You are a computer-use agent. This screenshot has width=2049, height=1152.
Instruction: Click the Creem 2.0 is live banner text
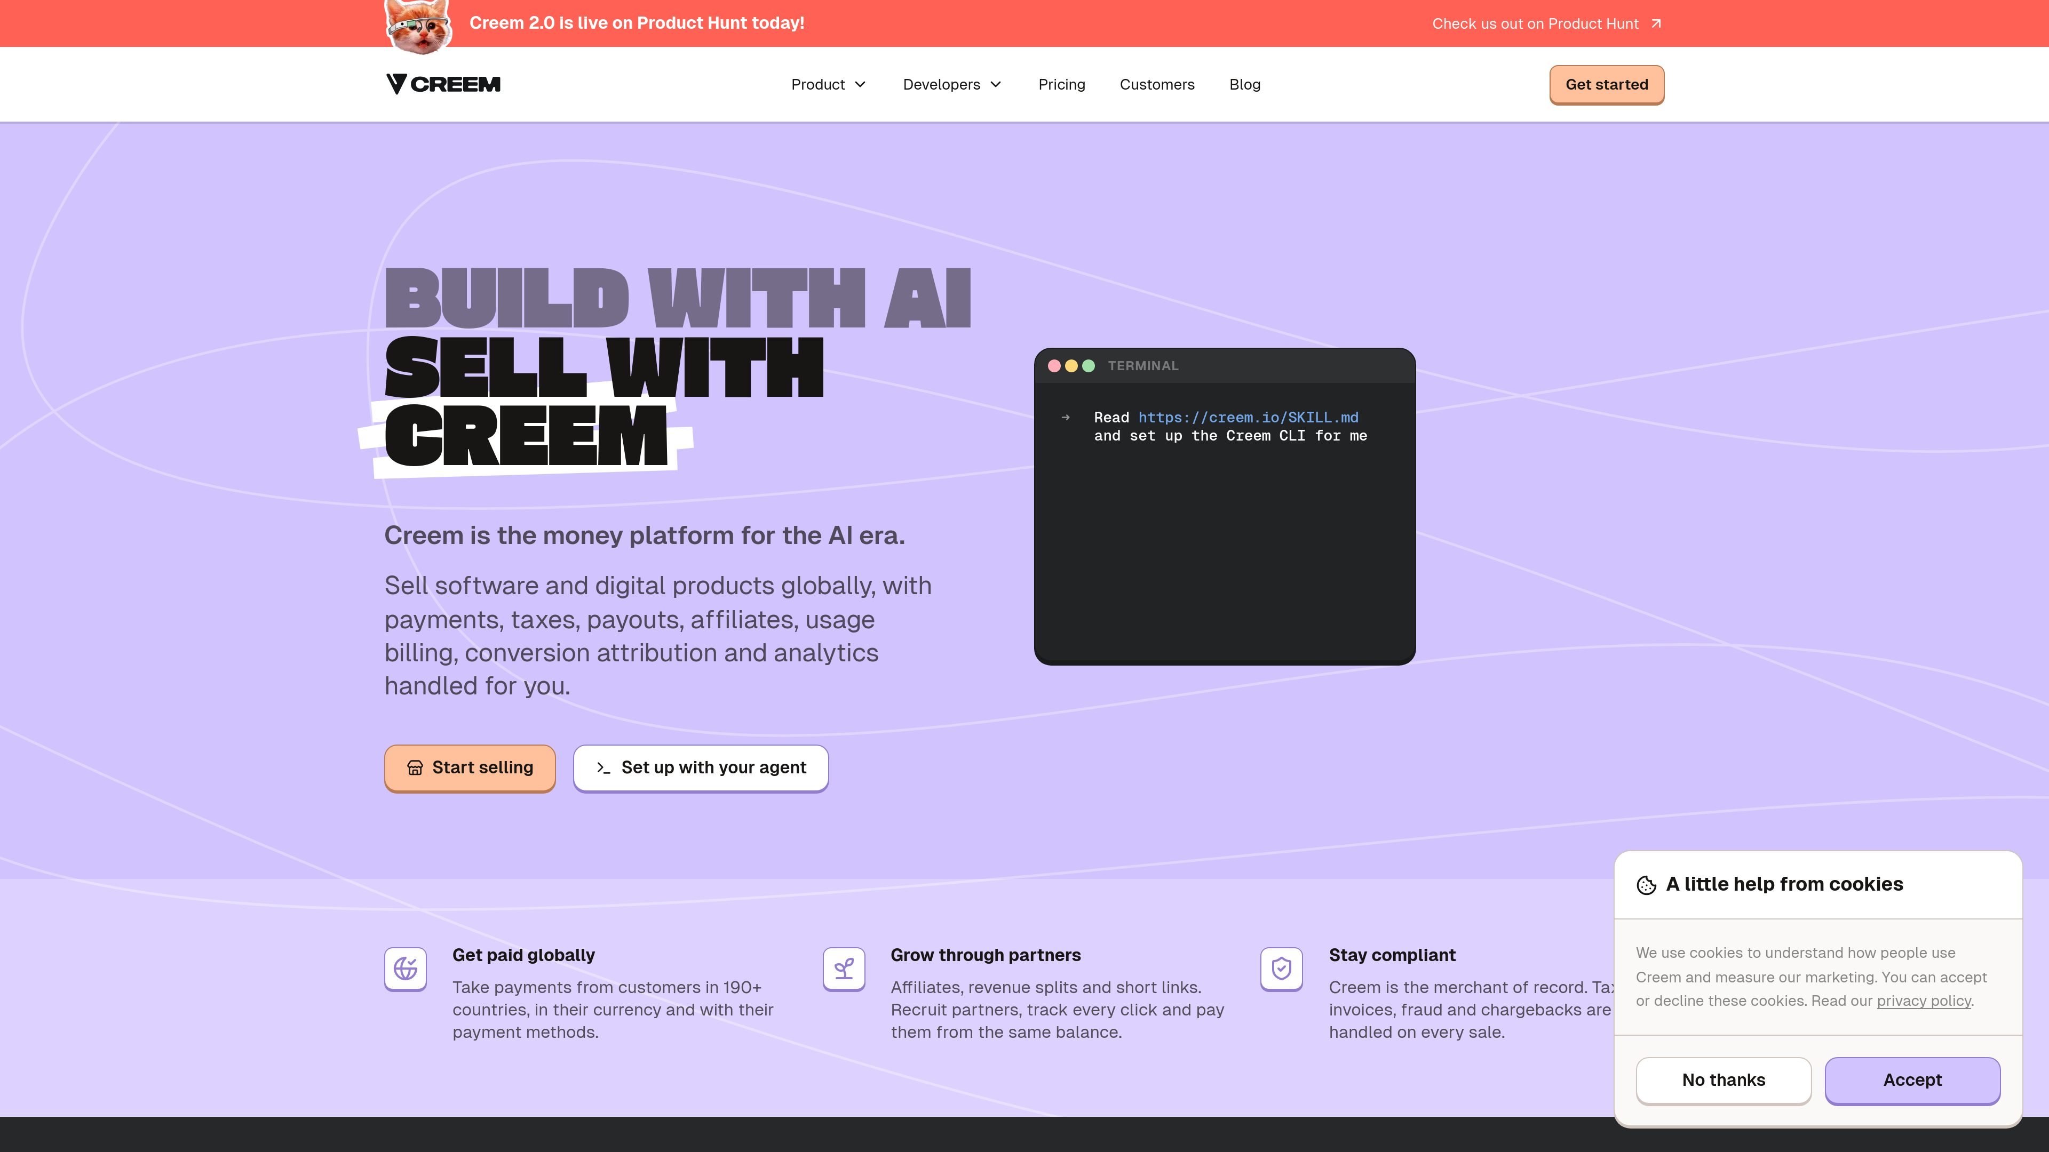point(637,23)
